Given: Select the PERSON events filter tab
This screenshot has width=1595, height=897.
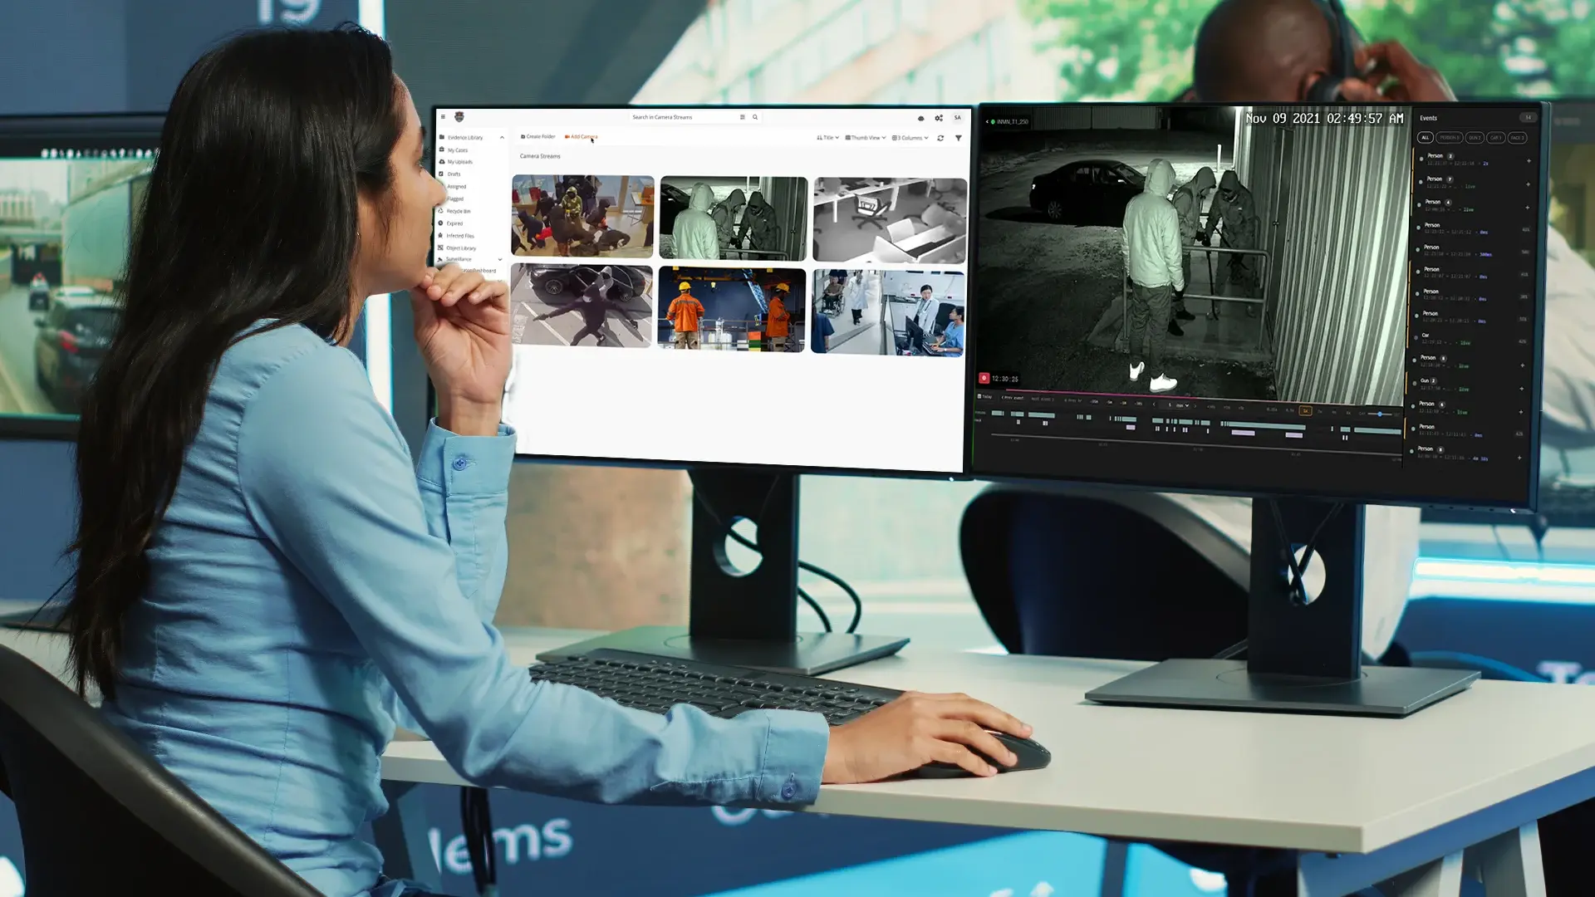Looking at the screenshot, I should 1450,138.
